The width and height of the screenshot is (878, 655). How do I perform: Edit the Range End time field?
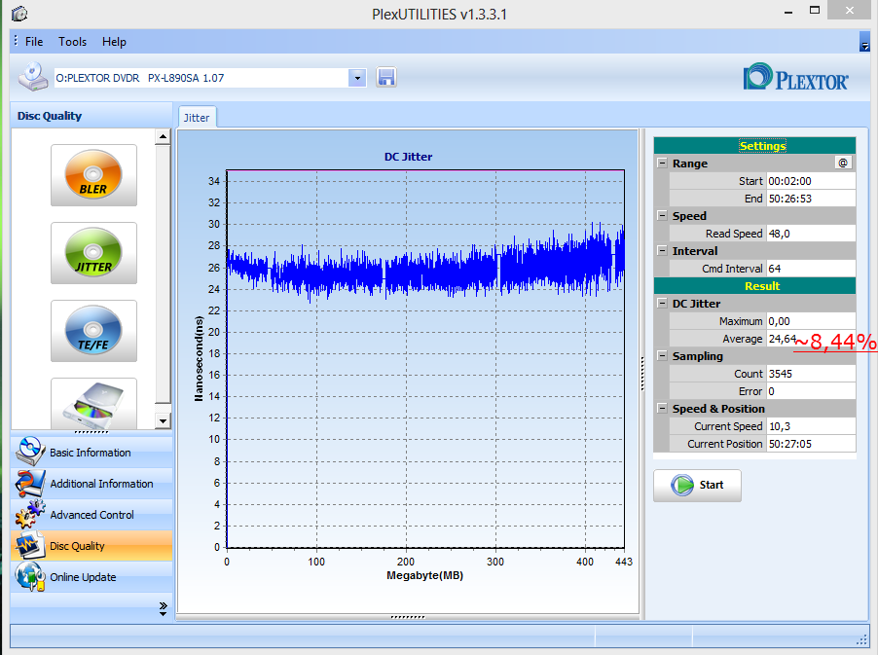click(811, 199)
